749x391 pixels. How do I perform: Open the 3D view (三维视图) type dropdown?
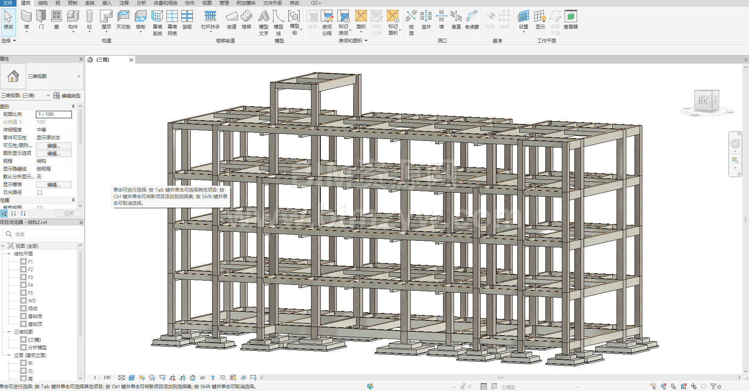tap(79, 76)
